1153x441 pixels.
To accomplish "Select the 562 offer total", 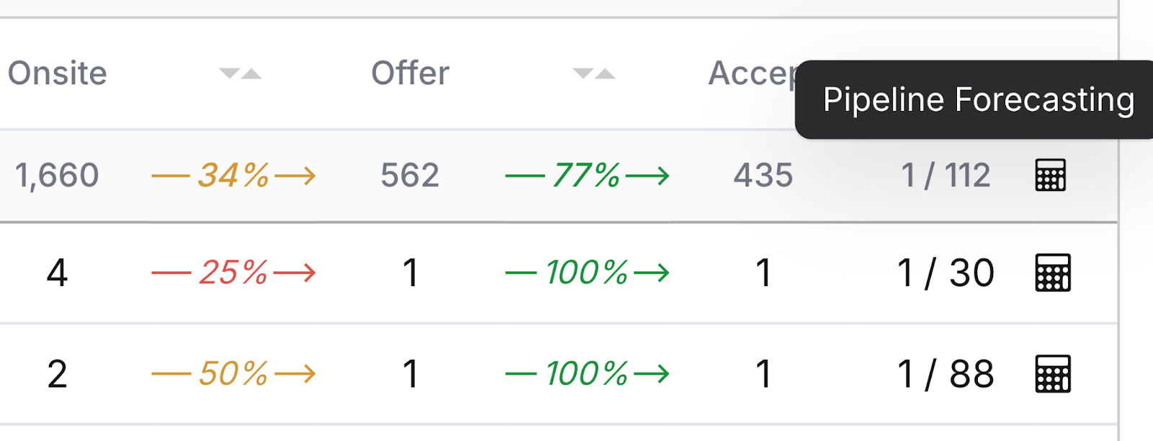I will (x=410, y=176).
